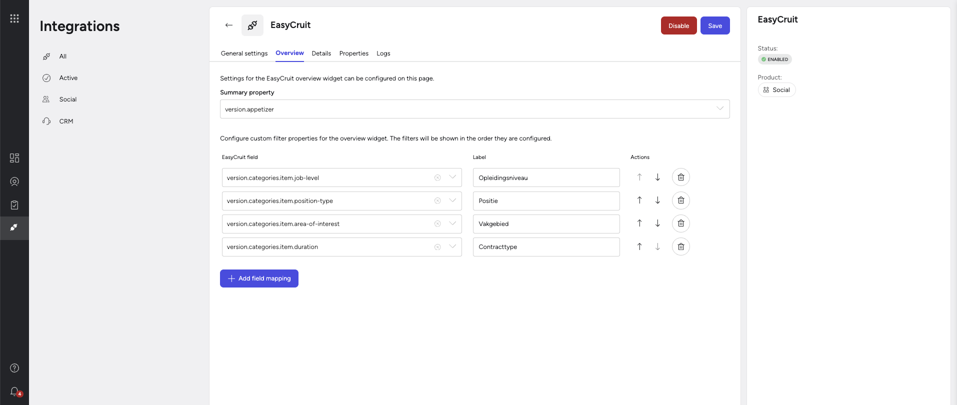Move position-type row down

point(657,200)
